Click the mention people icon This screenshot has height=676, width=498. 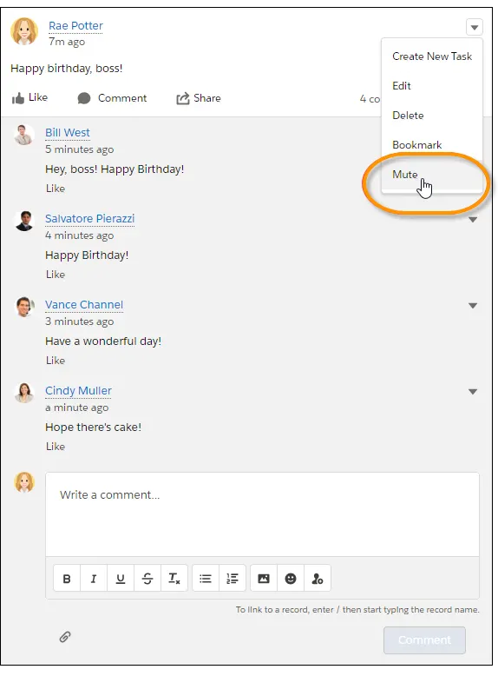[318, 578]
